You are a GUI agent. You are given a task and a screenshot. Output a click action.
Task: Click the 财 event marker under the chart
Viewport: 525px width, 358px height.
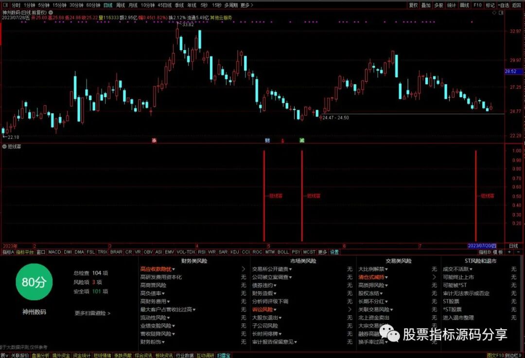click(x=267, y=140)
